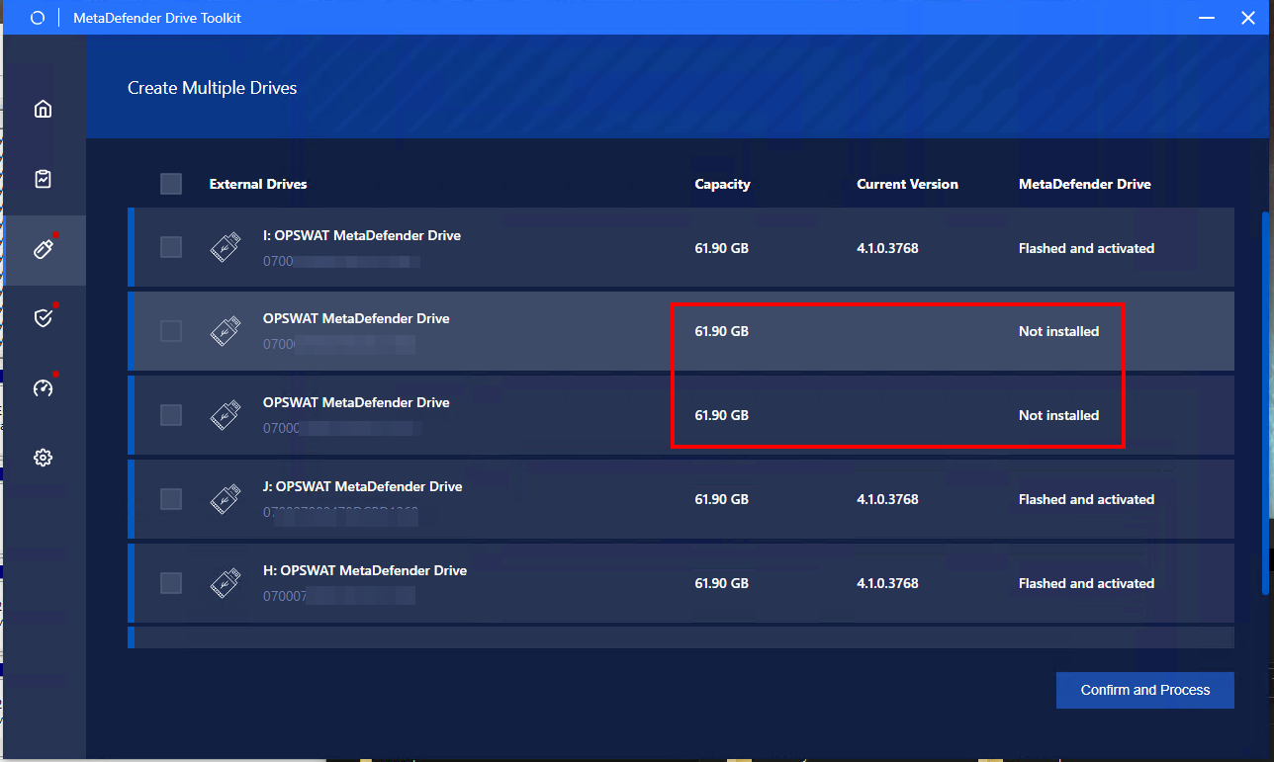The height and width of the screenshot is (762, 1274).
Task: Open the shield checkmark sidebar icon
Action: coord(43,318)
